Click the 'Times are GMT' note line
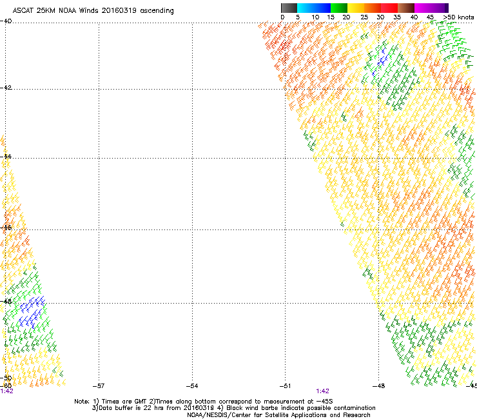This screenshot has width=477, height=419. [204, 402]
